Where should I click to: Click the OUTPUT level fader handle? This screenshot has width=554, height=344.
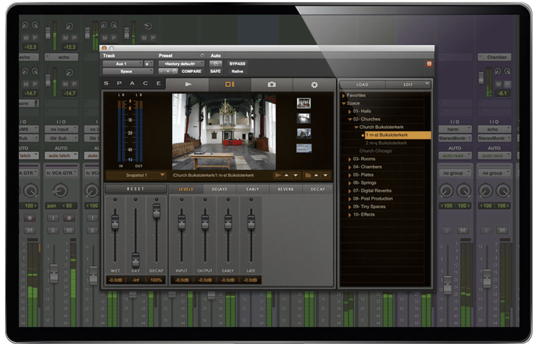(x=205, y=222)
